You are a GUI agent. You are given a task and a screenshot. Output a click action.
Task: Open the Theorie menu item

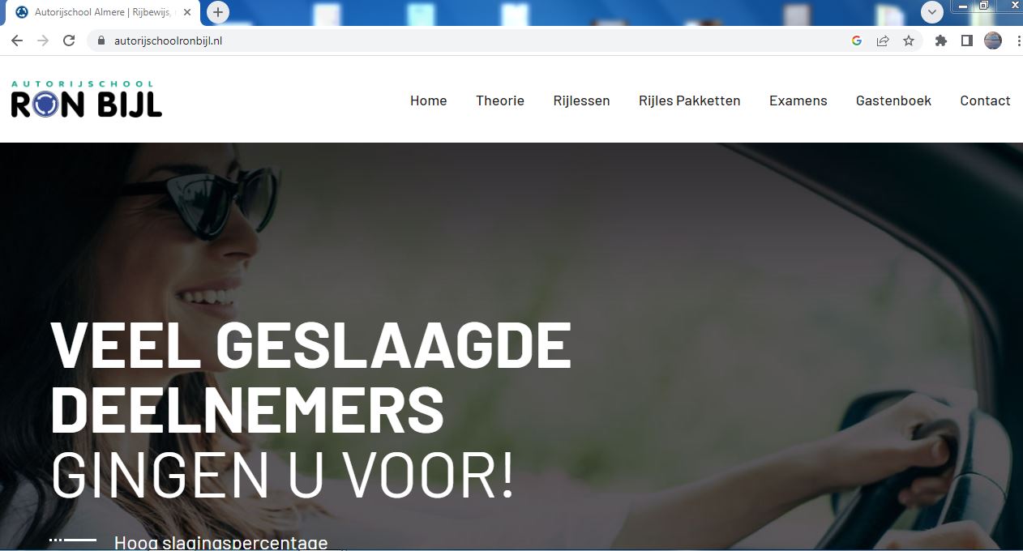(x=500, y=100)
